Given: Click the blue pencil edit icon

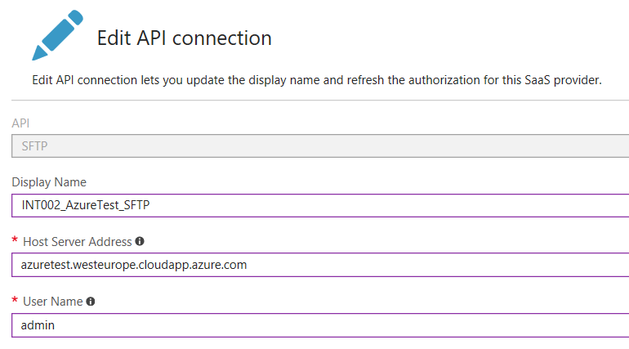Looking at the screenshot, I should click(x=57, y=35).
